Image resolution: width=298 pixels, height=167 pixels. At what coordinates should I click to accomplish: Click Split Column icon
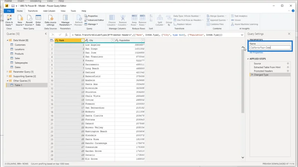[160, 17]
